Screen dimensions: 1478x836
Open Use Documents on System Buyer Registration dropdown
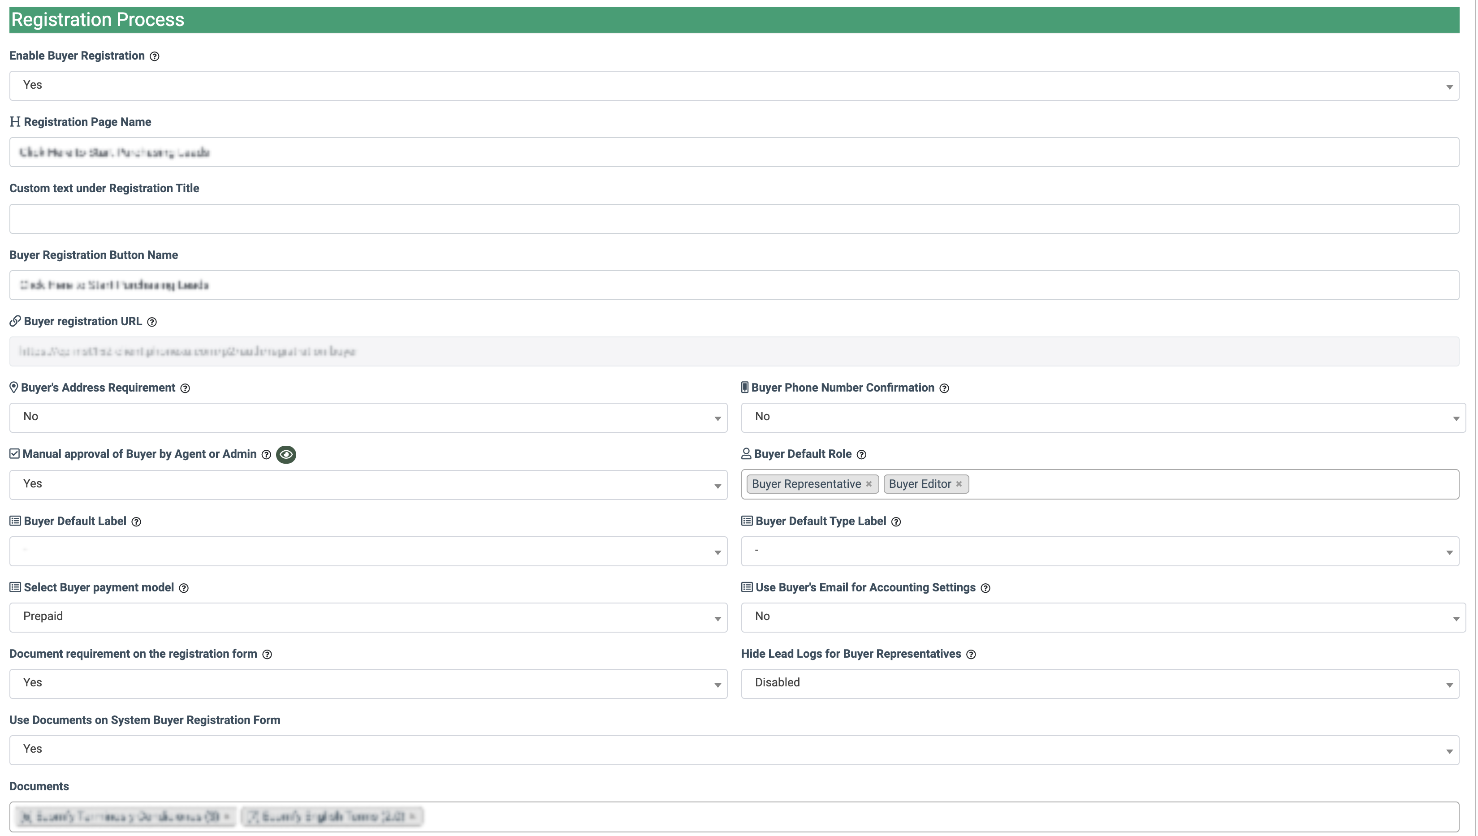point(734,750)
